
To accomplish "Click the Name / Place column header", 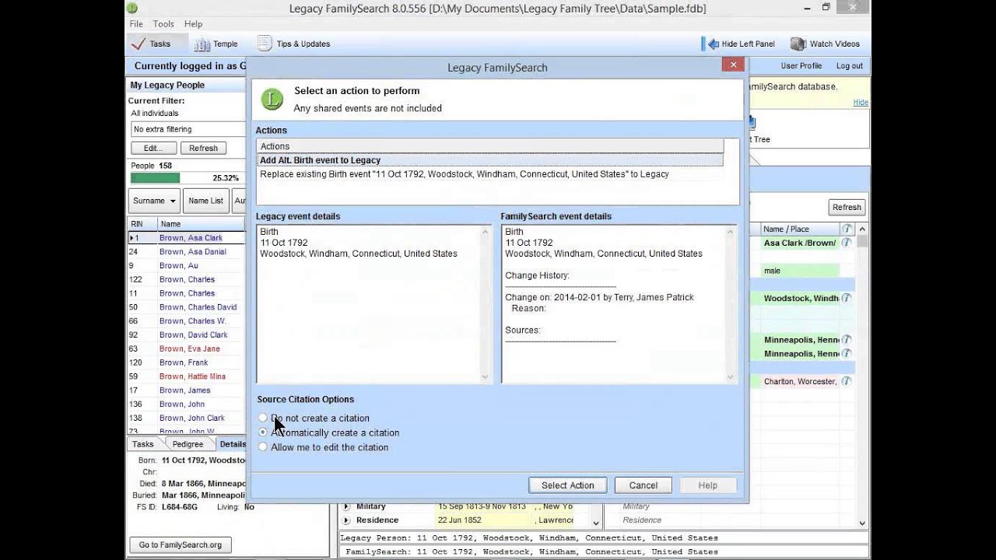I will coord(800,229).
